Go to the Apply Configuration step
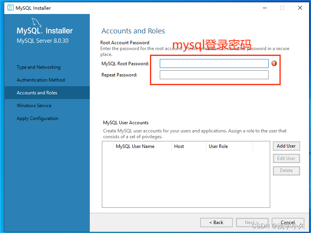This screenshot has width=311, height=233. [37, 118]
